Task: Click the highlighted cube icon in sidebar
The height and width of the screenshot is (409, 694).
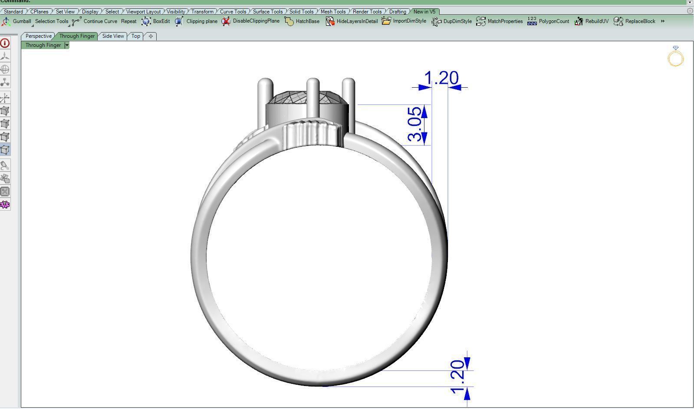Action: pyautogui.click(x=5, y=150)
